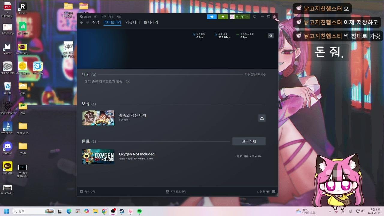Select the Mascoz desktop shortcut
384x216 pixels.
pos(7,49)
